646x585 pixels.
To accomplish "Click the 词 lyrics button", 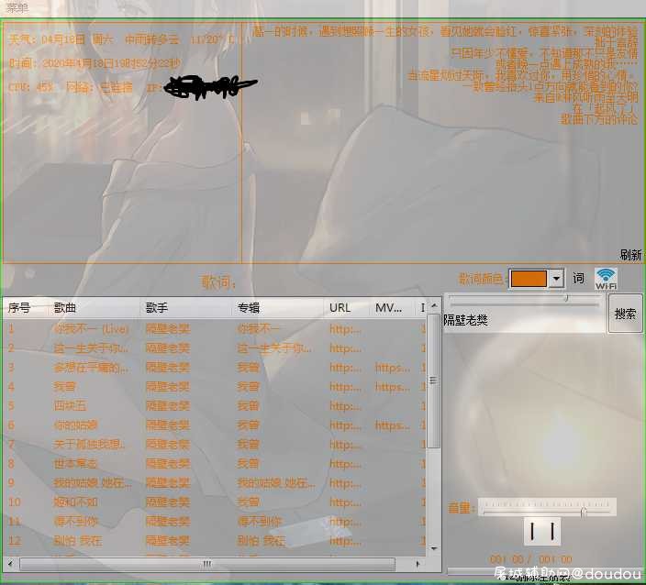I will pos(578,279).
